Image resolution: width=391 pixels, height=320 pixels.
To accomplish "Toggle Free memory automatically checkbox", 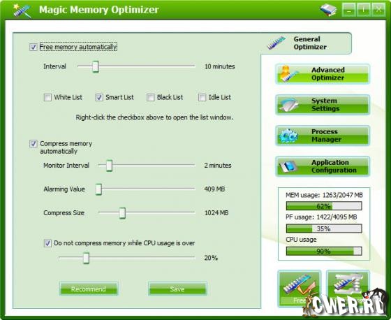I will coord(34,47).
